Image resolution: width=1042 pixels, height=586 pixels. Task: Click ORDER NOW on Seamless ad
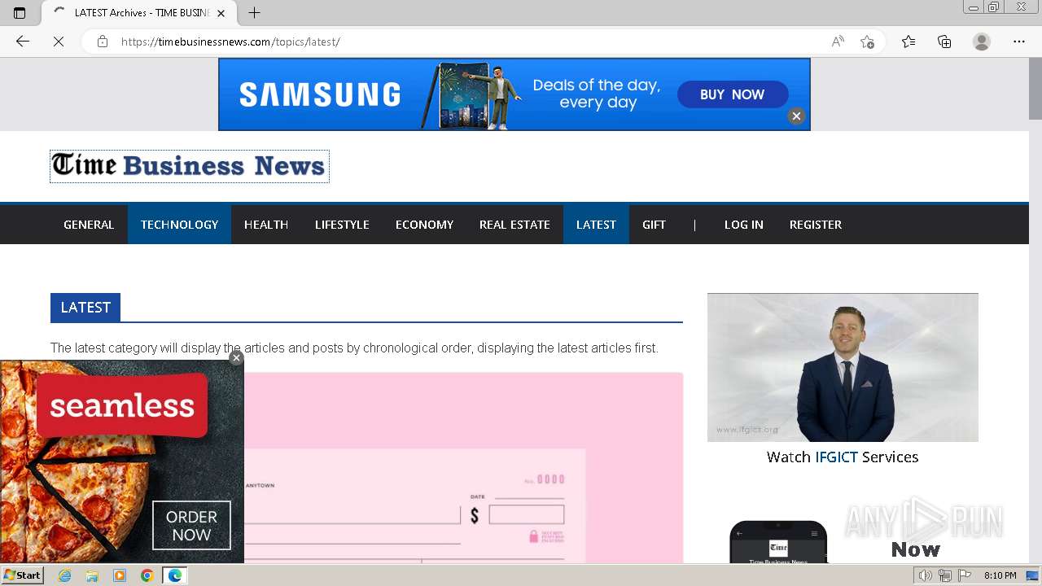click(x=191, y=526)
